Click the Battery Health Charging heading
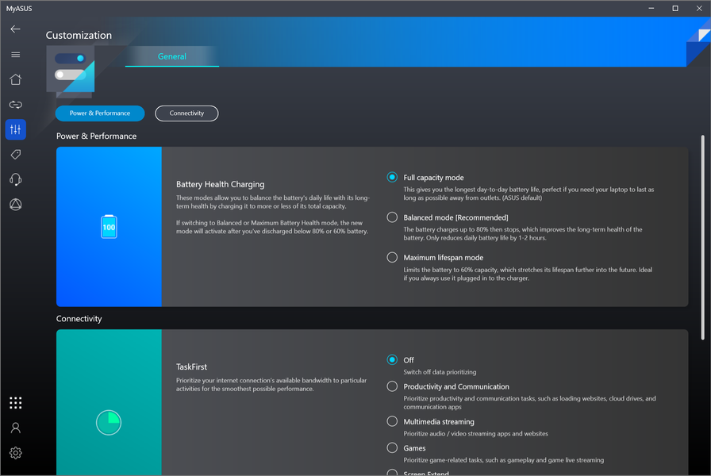The width and height of the screenshot is (711, 476). tap(221, 184)
